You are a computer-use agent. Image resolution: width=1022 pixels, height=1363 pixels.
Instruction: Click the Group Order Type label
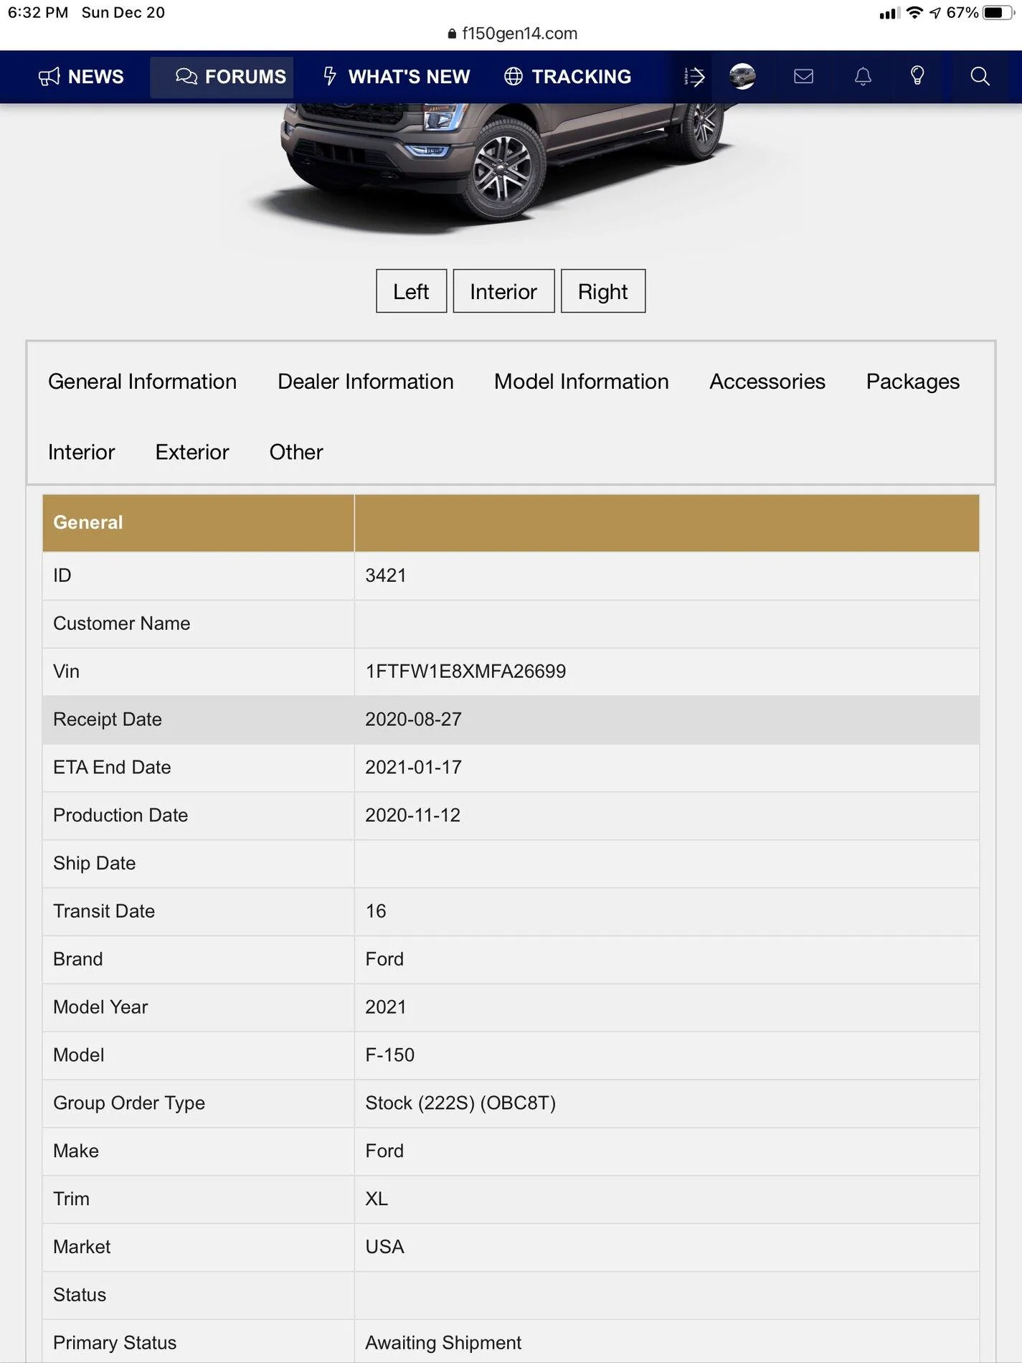pos(129,1103)
